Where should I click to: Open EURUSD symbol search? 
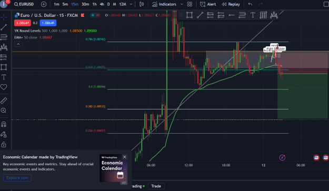click(x=24, y=4)
